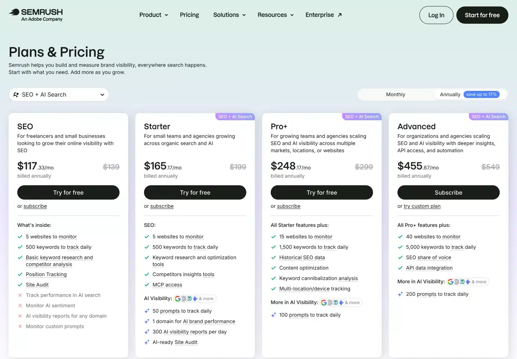
Task: Go to the Pricing page in the navigation
Action: [x=190, y=15]
